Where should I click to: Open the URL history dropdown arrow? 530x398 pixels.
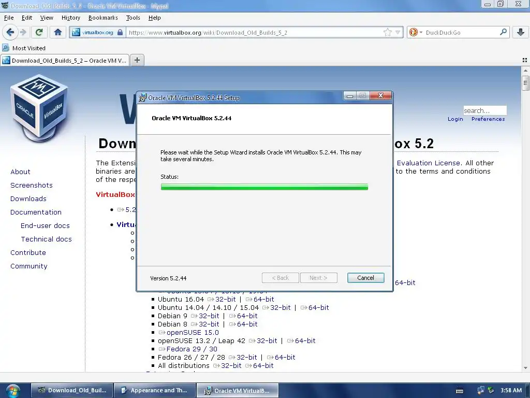(398, 33)
